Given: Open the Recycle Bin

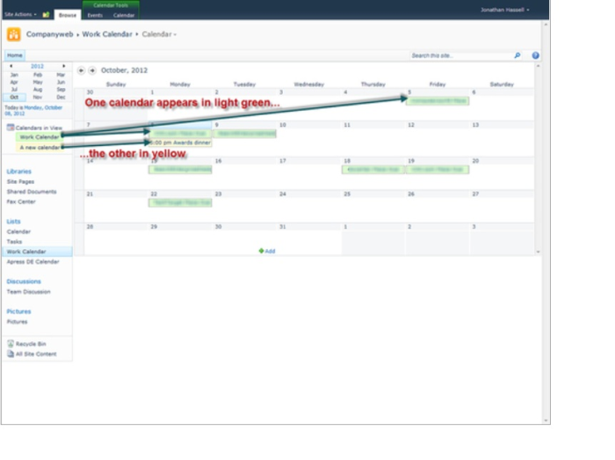Looking at the screenshot, I should (x=31, y=344).
